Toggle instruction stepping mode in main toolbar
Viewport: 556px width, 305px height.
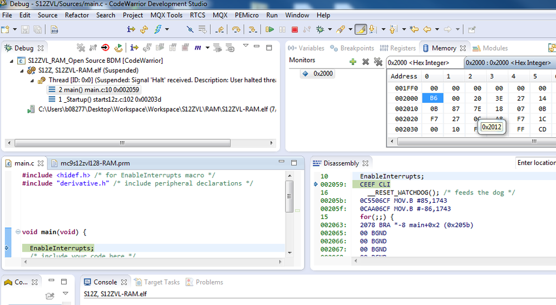pyautogui.click(x=131, y=29)
